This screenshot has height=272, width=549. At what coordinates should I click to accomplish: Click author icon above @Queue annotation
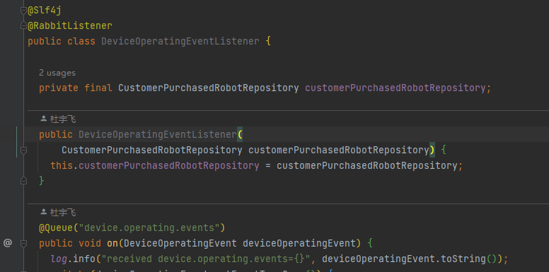pyautogui.click(x=44, y=212)
